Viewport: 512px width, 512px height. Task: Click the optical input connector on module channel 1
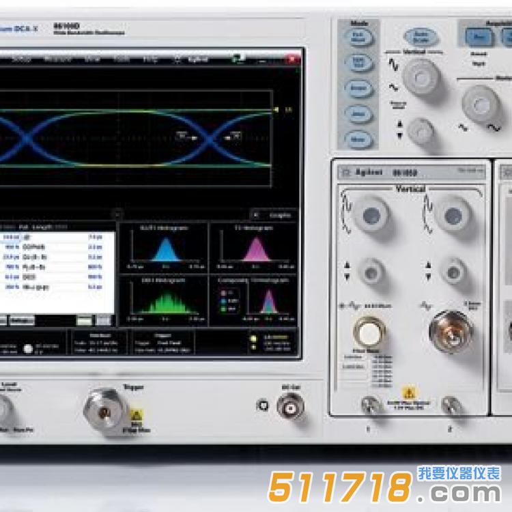[369, 332]
